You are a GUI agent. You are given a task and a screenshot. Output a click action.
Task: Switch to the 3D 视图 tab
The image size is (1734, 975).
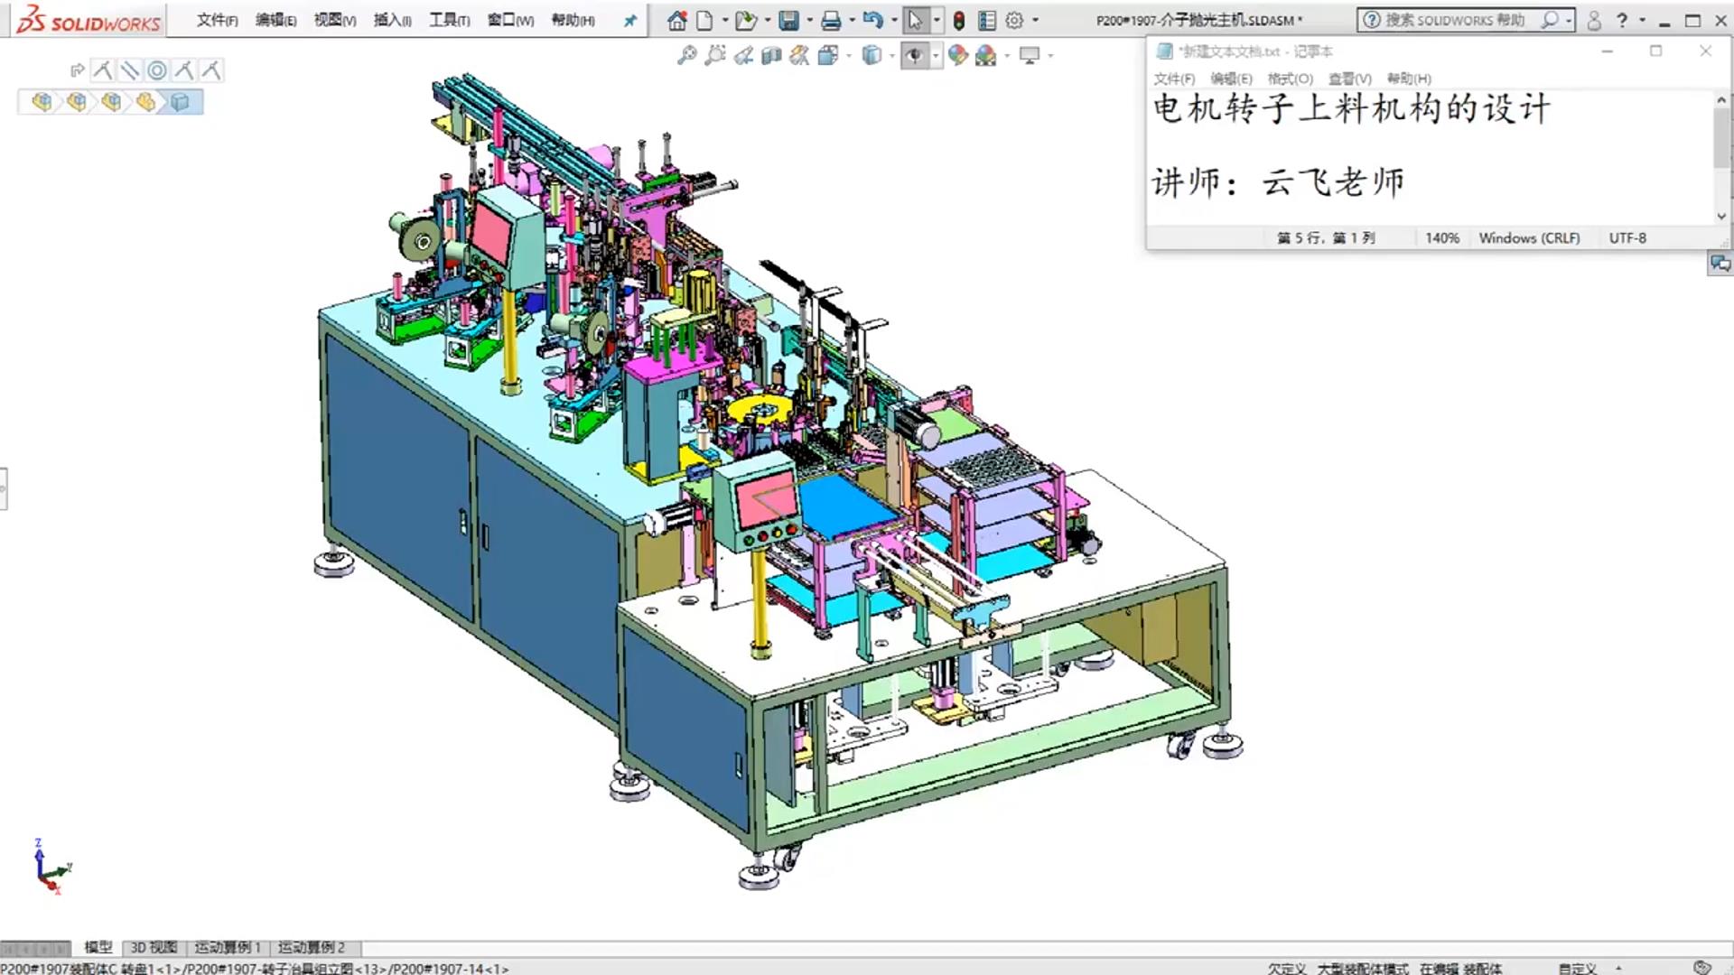click(154, 947)
